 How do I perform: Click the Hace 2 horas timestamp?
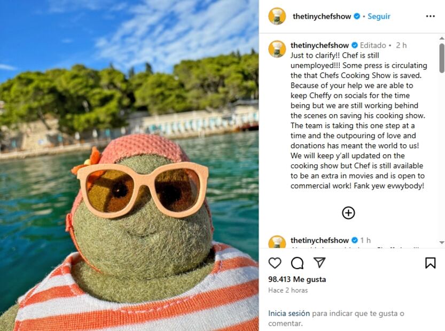(x=288, y=290)
